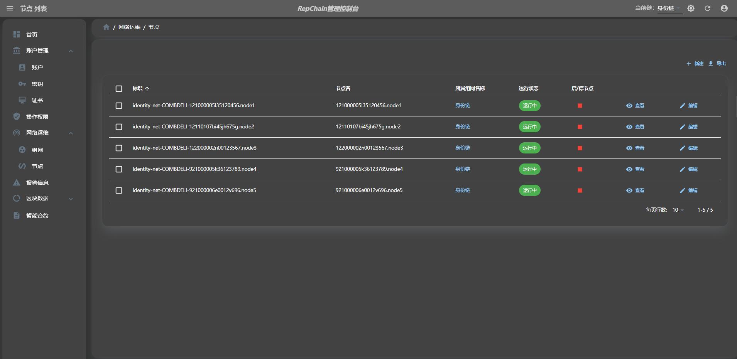737x359 pixels.
Task: Click the refresh icon in header
Action: pos(707,8)
